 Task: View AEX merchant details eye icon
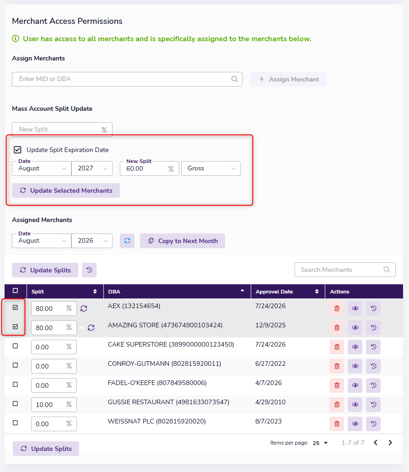pyautogui.click(x=355, y=309)
